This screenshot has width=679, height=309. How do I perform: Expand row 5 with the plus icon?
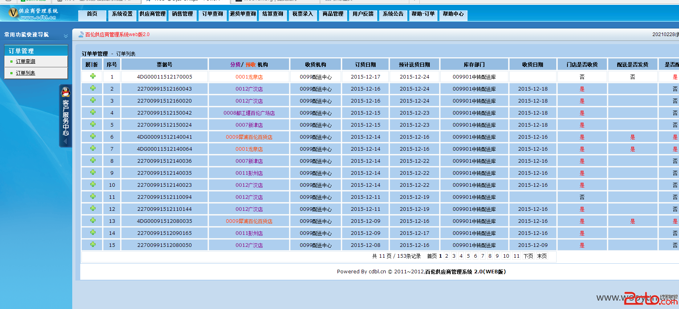tap(93, 124)
